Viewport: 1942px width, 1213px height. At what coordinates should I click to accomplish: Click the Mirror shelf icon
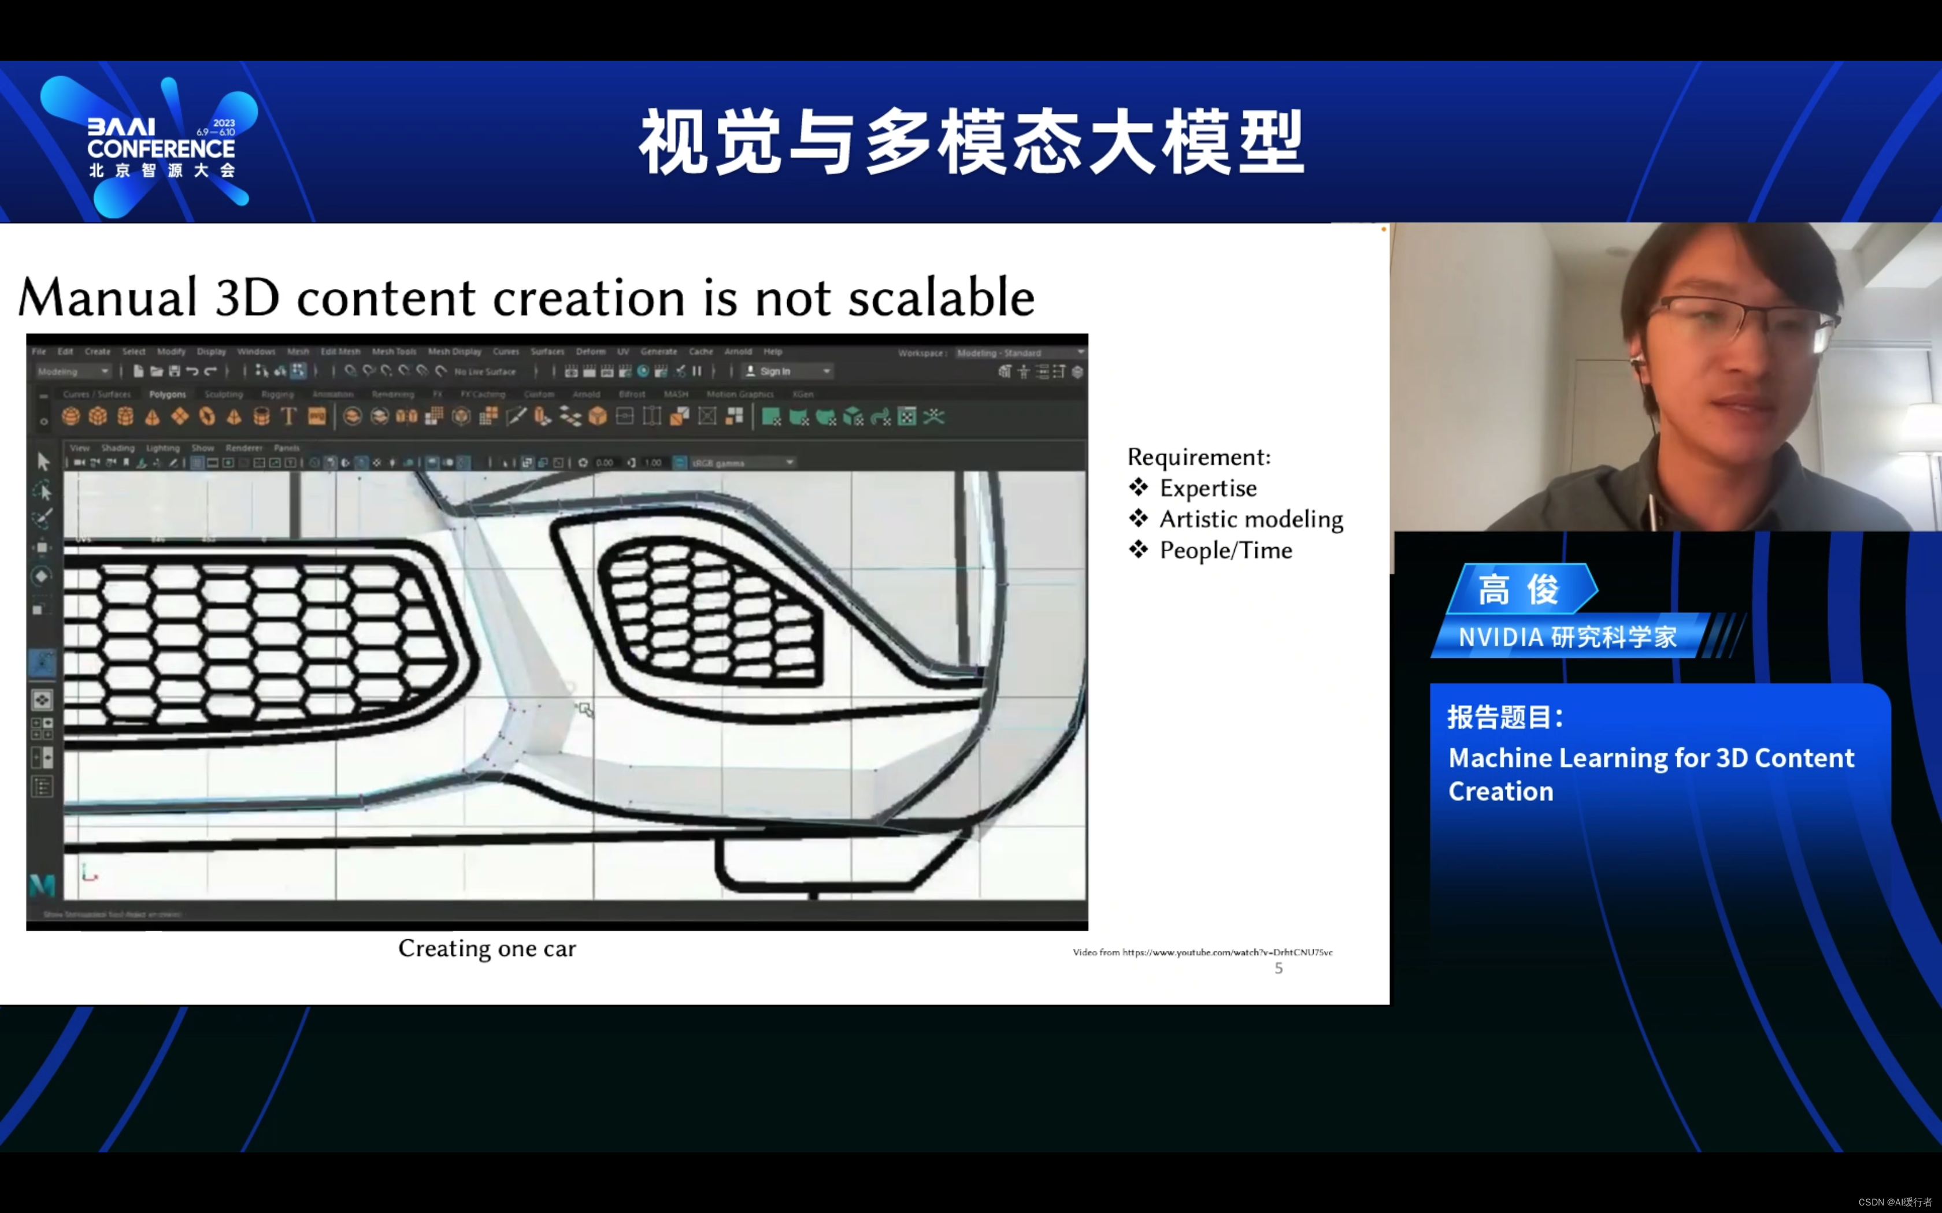[x=407, y=416]
